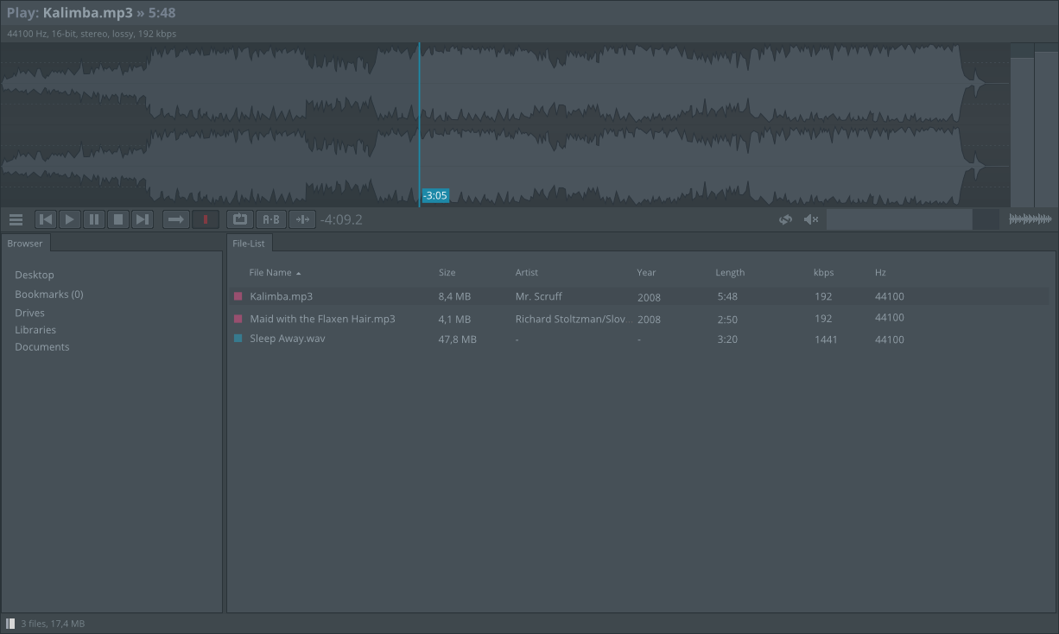The width and height of the screenshot is (1059, 634).
Task: Skip to previous track
Action: coord(46,219)
